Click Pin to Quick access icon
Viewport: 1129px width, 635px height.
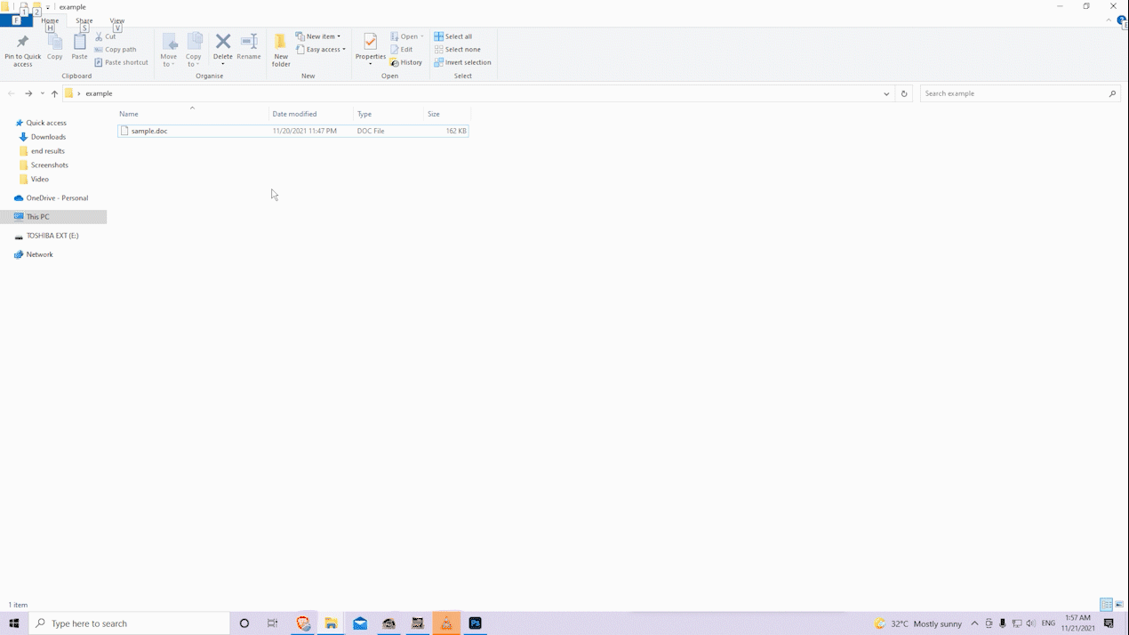click(x=22, y=50)
